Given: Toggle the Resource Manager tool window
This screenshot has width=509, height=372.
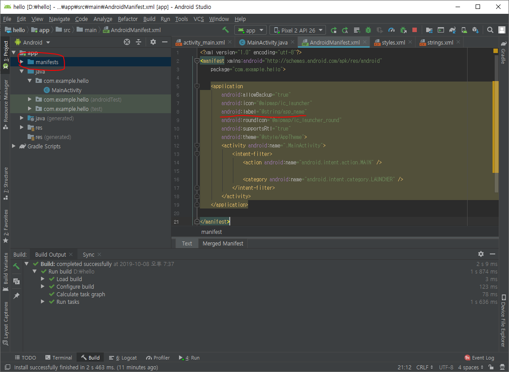Looking at the screenshot, I should (x=5, y=105).
